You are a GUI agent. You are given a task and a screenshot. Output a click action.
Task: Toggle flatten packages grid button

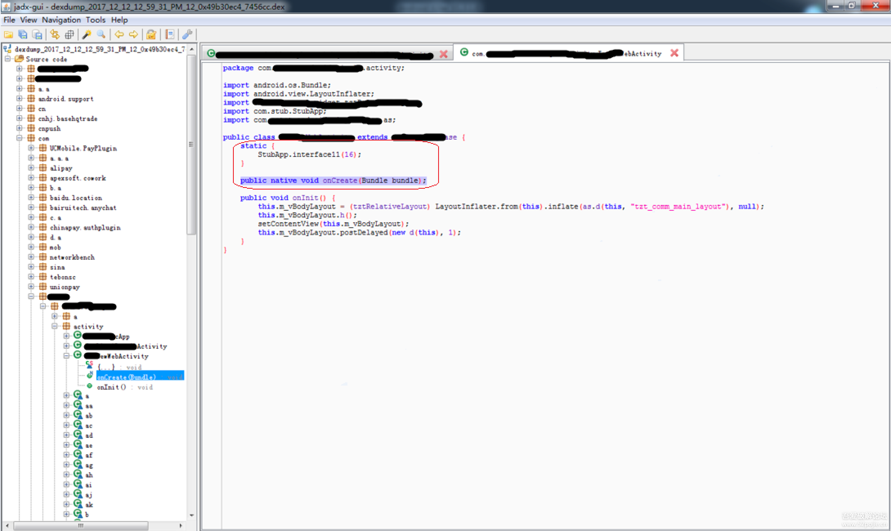[69, 35]
